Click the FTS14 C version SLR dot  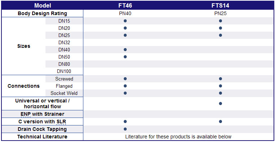point(221,122)
